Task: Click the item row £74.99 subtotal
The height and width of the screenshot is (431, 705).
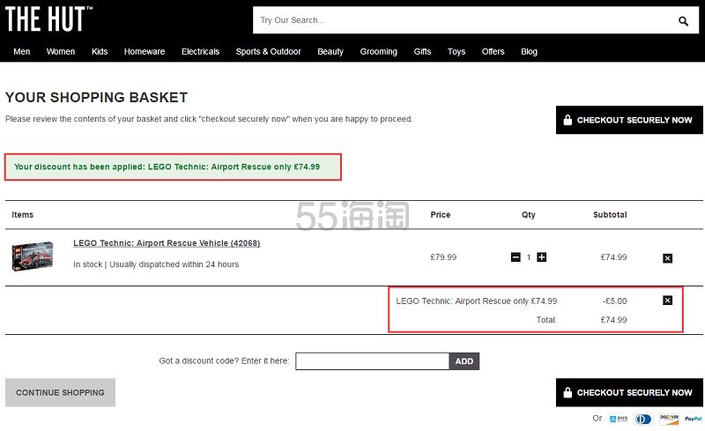Action: click(613, 257)
